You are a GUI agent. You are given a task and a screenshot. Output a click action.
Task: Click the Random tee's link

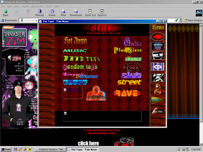80,67
